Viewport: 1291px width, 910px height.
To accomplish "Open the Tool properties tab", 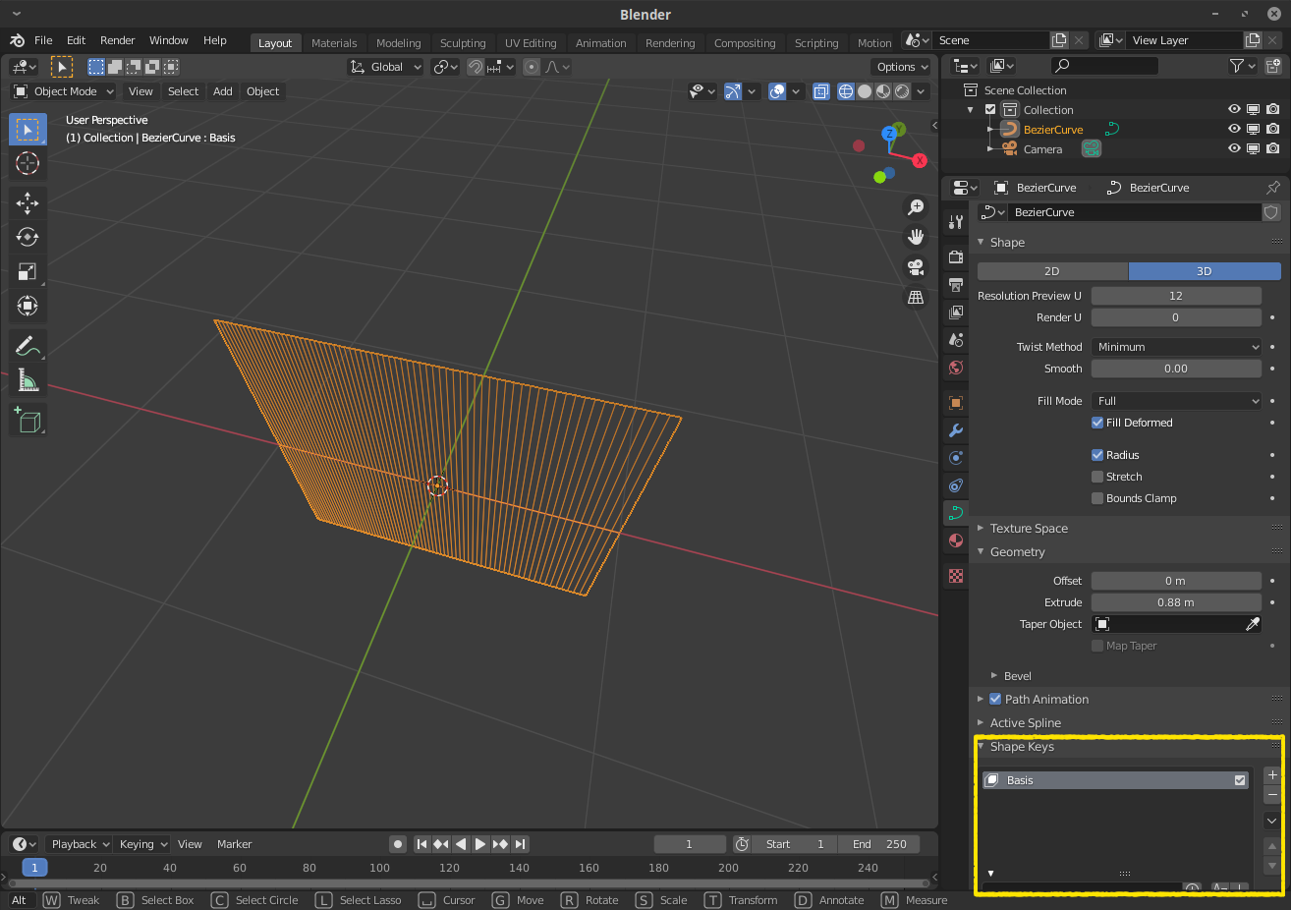I will pyautogui.click(x=956, y=222).
